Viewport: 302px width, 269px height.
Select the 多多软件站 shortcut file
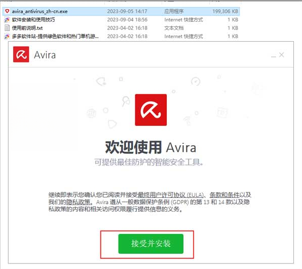click(121, 36)
